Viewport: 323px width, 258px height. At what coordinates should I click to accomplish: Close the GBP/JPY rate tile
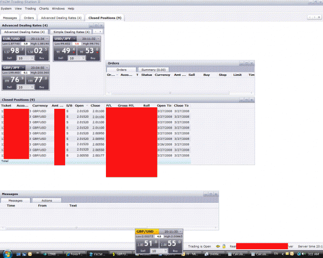click(x=47, y=68)
